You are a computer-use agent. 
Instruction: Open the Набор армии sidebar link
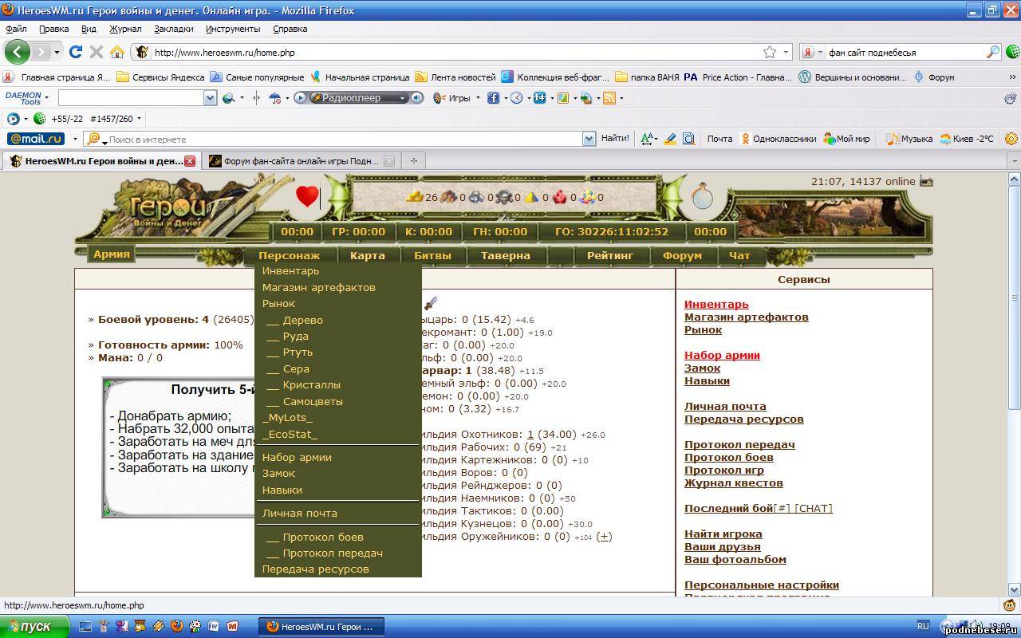pos(722,355)
